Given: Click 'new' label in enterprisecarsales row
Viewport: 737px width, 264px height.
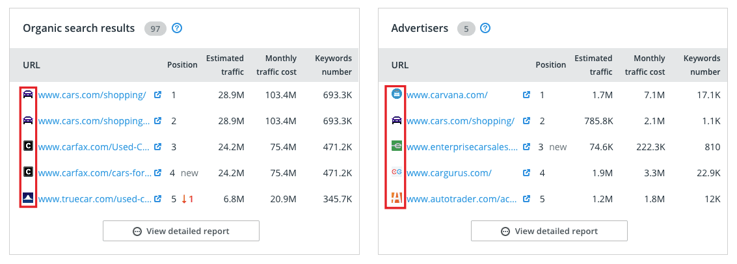Looking at the screenshot, I should pos(558,147).
